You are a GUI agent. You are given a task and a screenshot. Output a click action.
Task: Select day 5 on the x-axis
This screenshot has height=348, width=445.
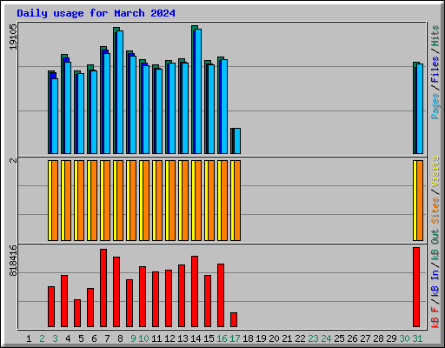point(81,338)
